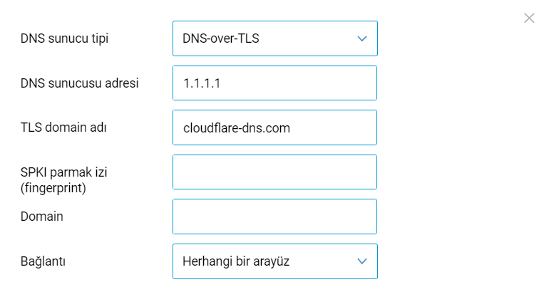
Task: Focus the DNS sunucusu adresi input field
Action: coord(274,83)
